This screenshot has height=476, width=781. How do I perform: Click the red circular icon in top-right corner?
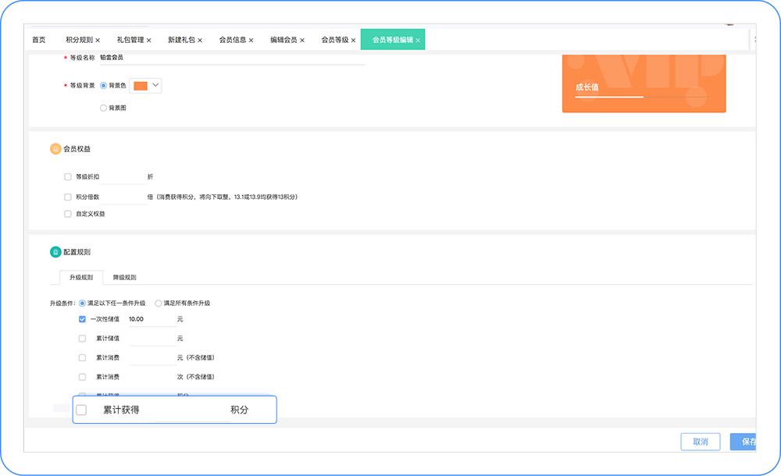click(x=729, y=24)
